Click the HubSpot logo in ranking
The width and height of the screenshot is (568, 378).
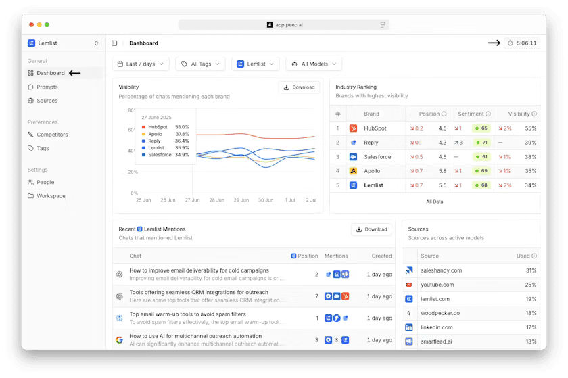[353, 128]
